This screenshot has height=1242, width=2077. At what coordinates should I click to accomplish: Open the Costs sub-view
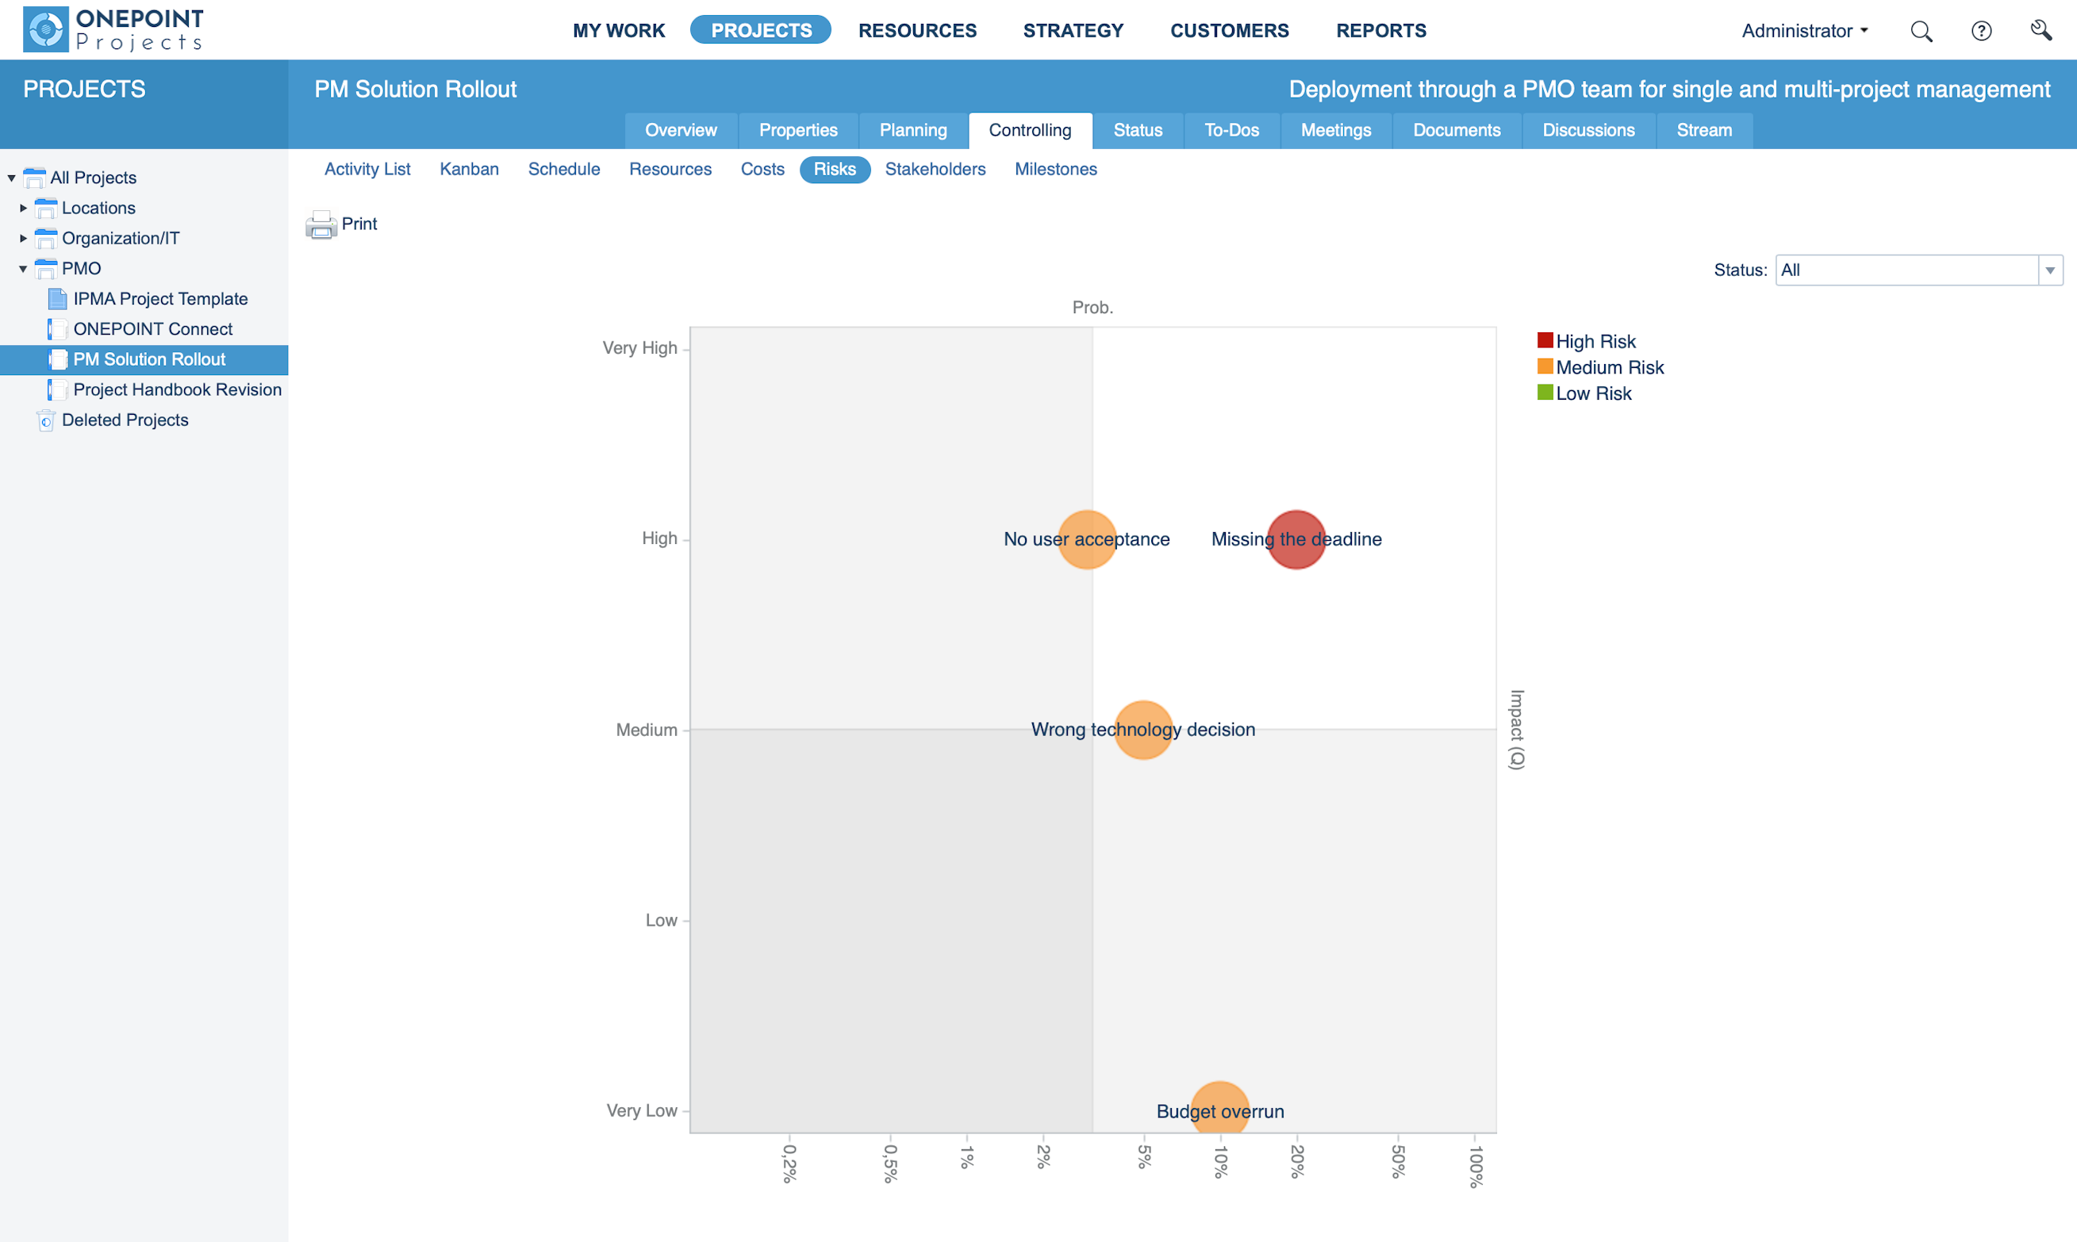coord(762,169)
